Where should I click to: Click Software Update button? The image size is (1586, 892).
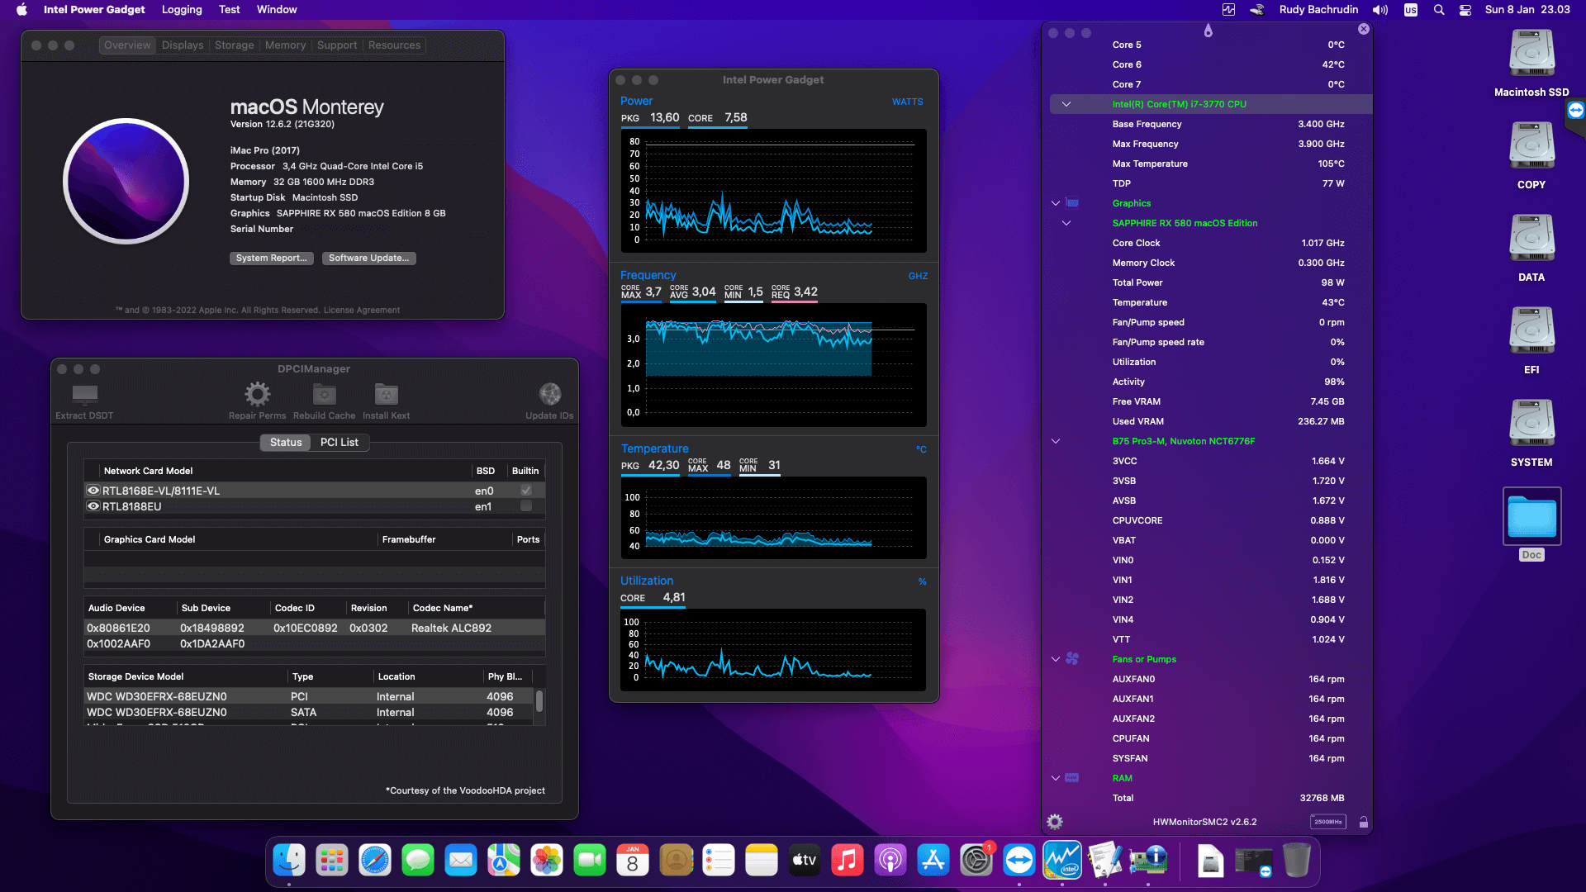pos(368,259)
